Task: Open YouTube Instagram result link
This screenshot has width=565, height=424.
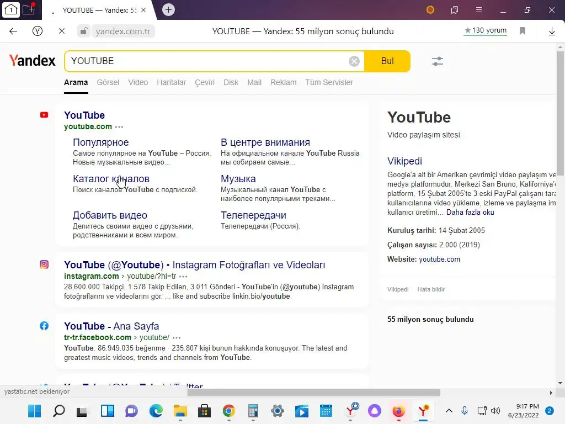Action: pos(195,265)
